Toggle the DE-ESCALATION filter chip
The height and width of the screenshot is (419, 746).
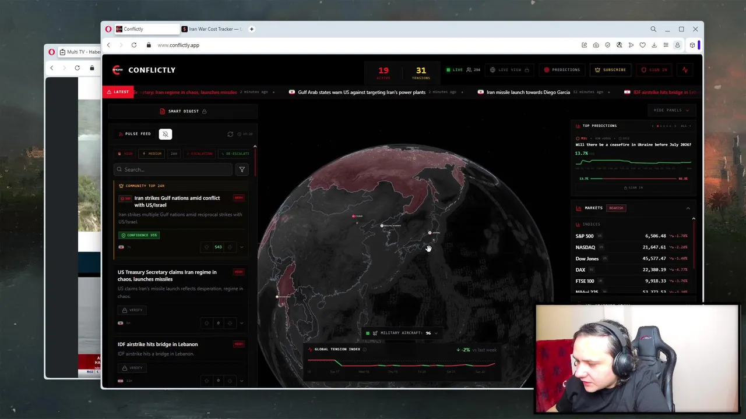(x=235, y=154)
